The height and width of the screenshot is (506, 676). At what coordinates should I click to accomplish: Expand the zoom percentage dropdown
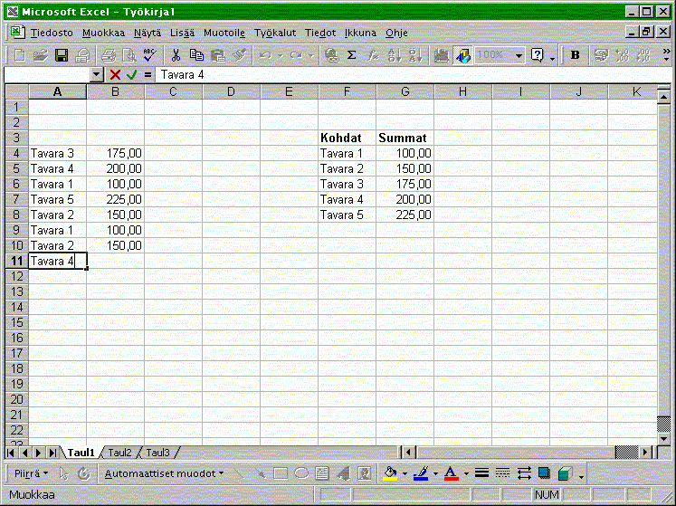pyautogui.click(x=519, y=55)
